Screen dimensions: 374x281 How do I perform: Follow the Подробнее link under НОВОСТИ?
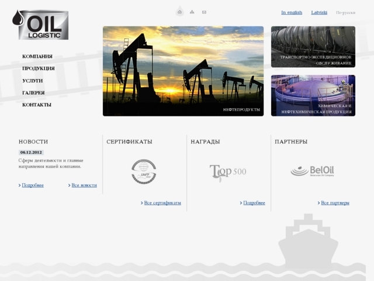click(33, 185)
